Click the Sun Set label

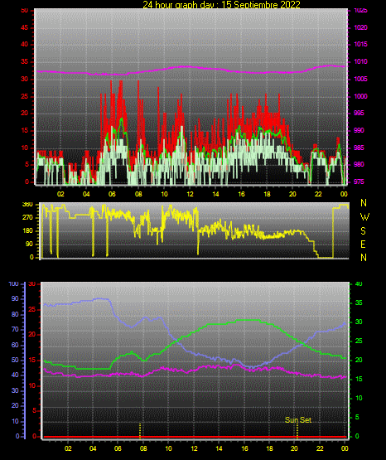point(297,420)
